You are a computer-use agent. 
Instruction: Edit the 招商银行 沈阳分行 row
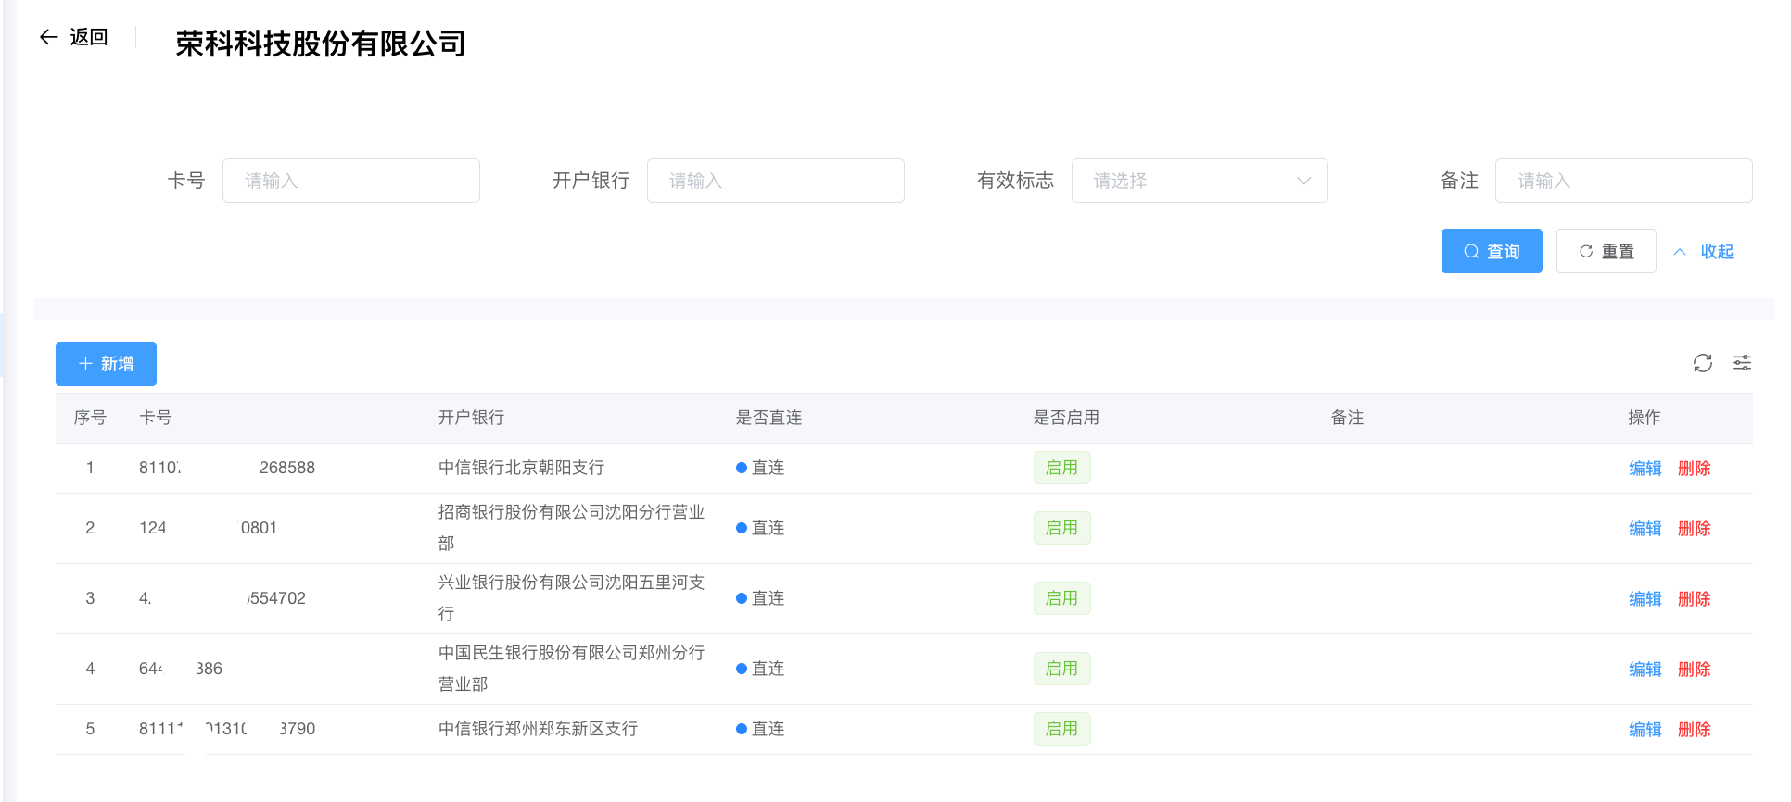pos(1645,529)
